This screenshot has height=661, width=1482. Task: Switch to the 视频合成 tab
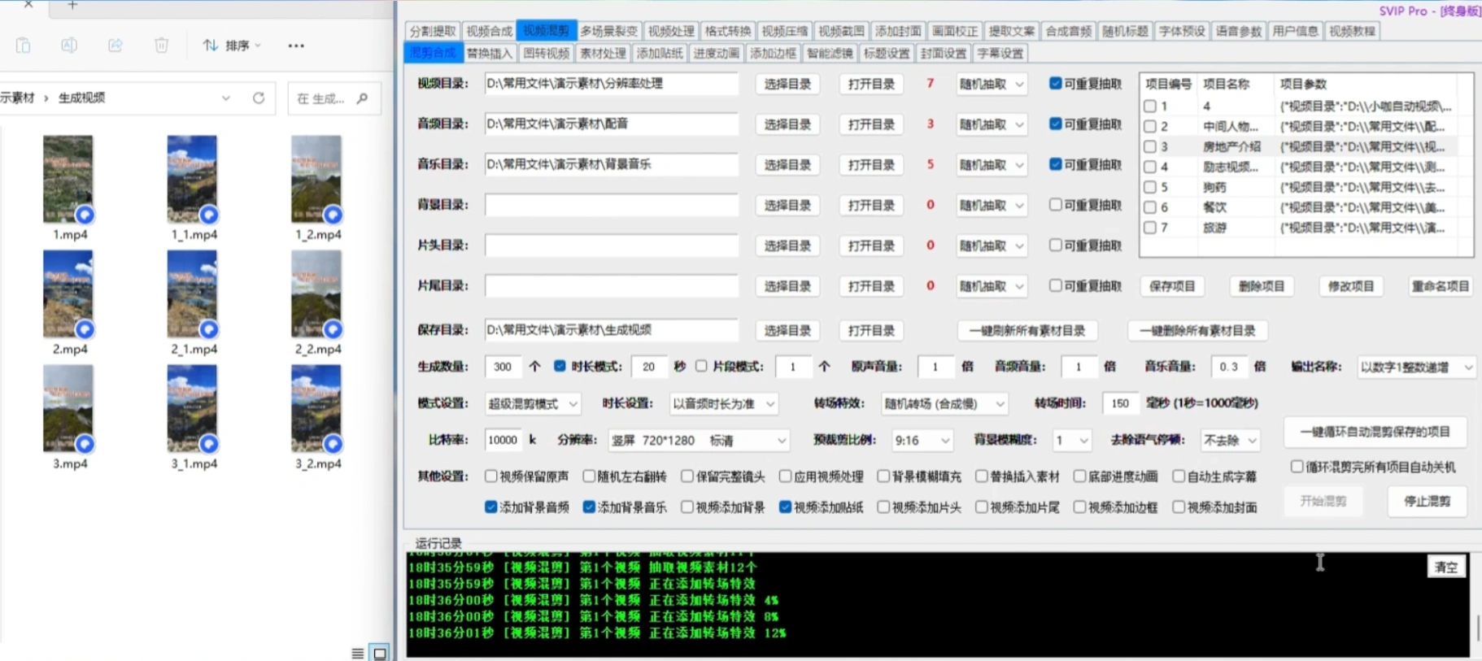point(489,31)
